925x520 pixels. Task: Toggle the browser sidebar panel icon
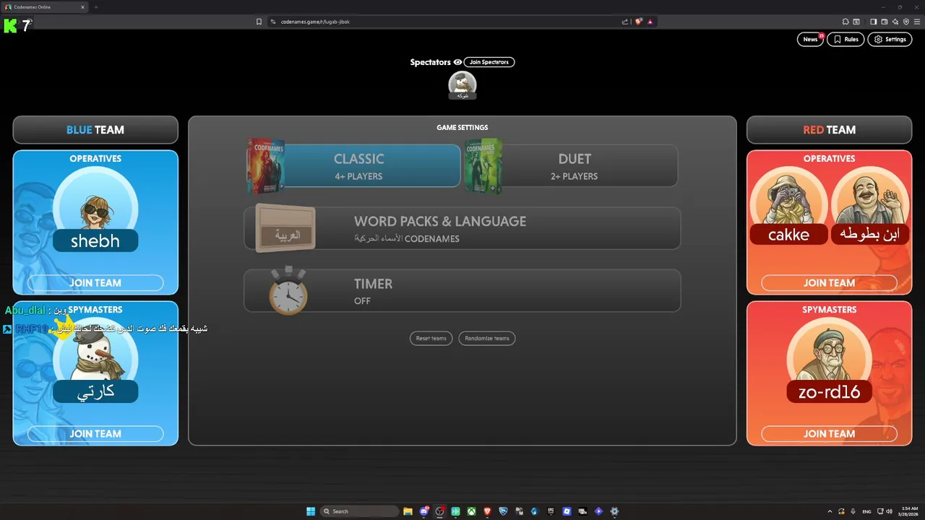click(874, 22)
